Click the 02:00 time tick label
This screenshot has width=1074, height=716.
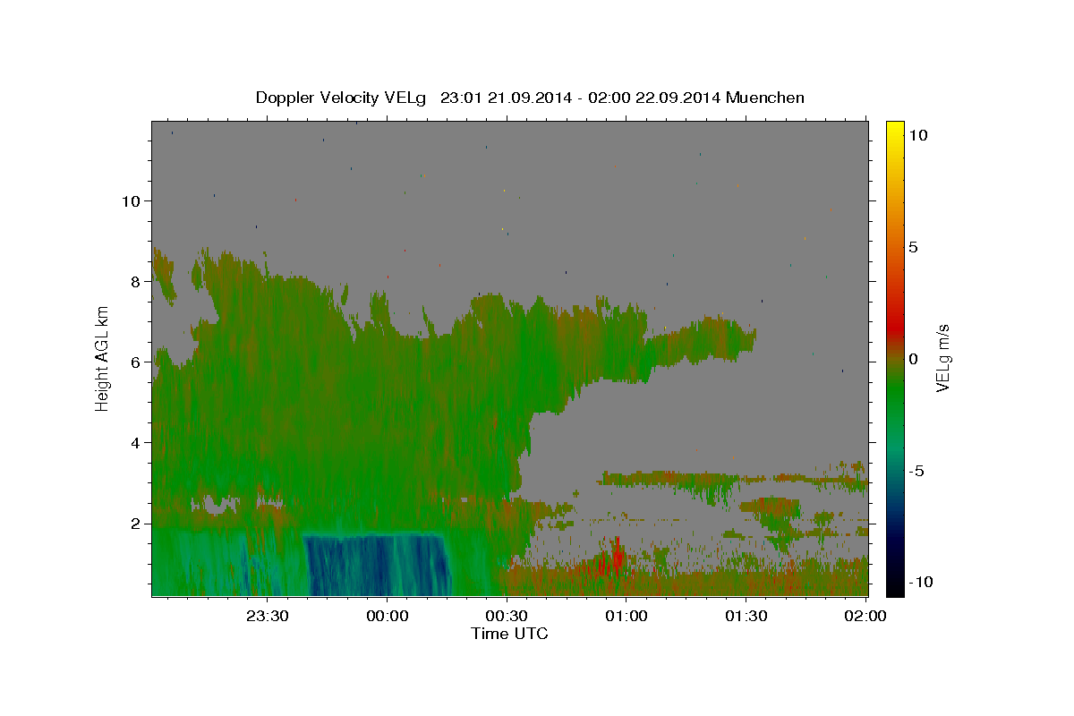[865, 616]
